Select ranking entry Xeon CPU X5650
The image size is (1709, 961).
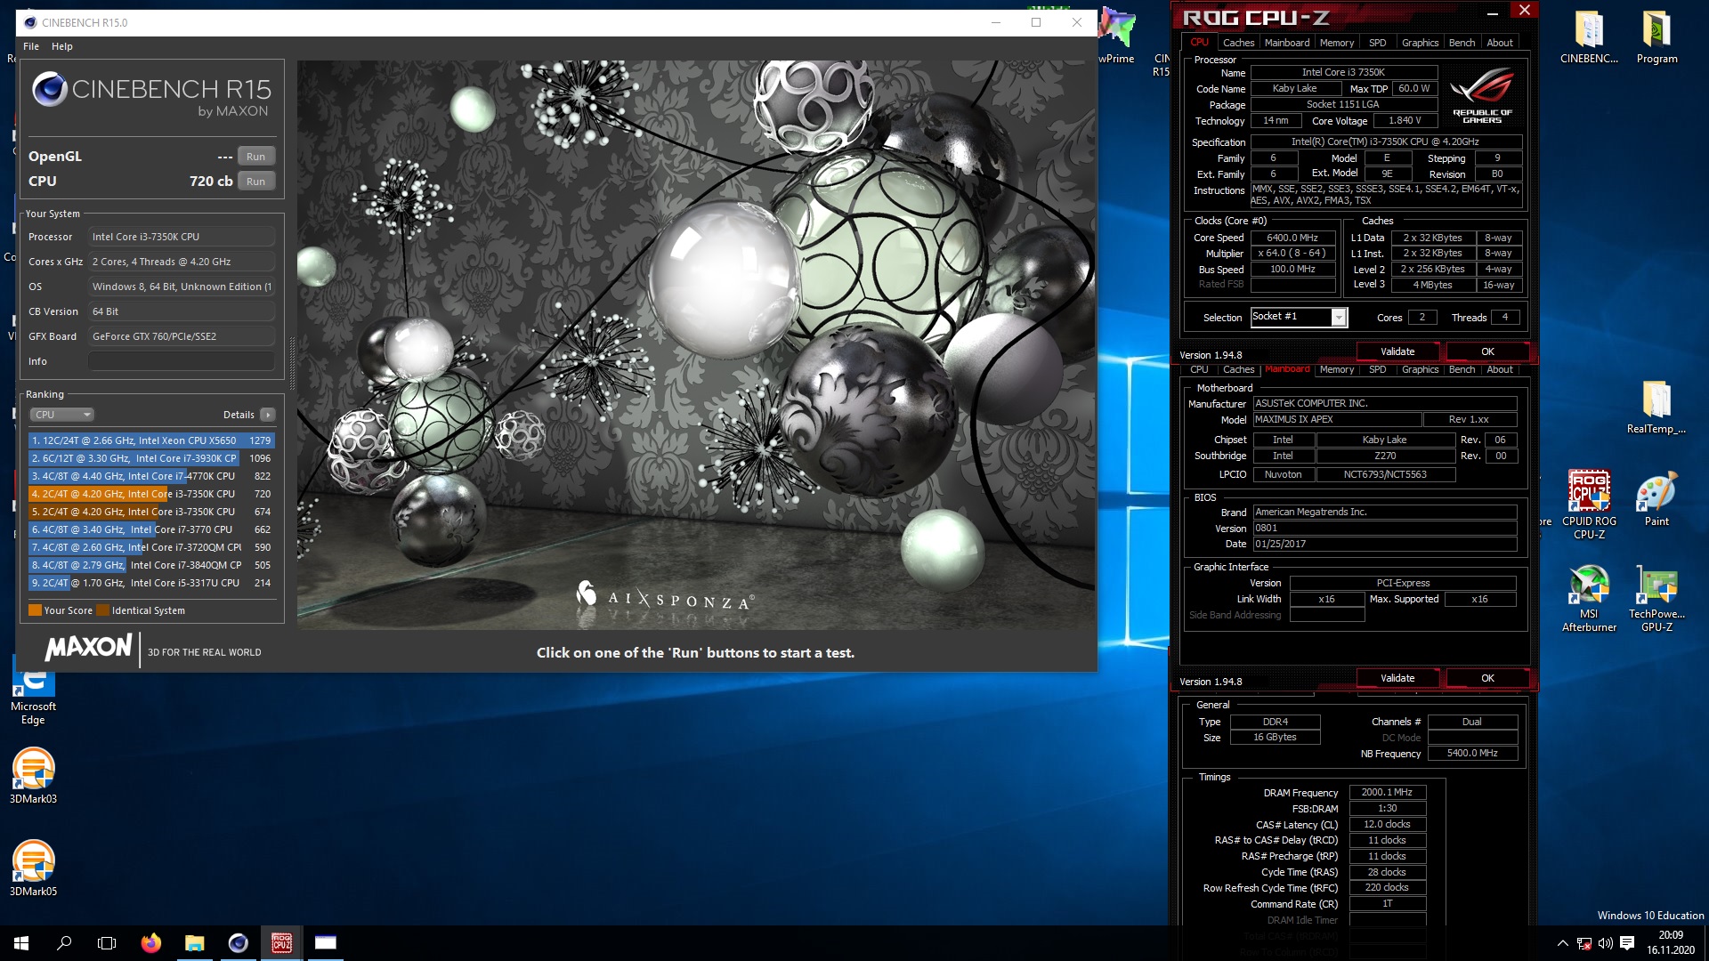coord(151,440)
